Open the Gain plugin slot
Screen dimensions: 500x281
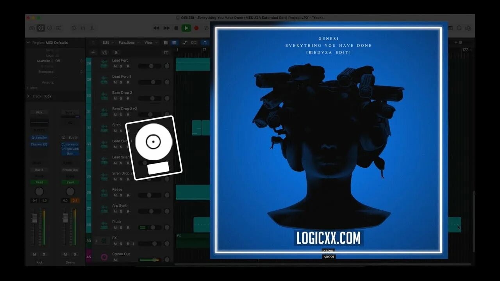click(x=70, y=153)
